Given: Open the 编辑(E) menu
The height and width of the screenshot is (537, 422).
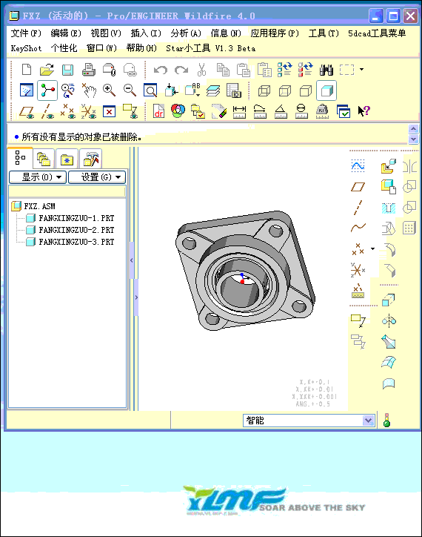Looking at the screenshot, I should [66, 33].
